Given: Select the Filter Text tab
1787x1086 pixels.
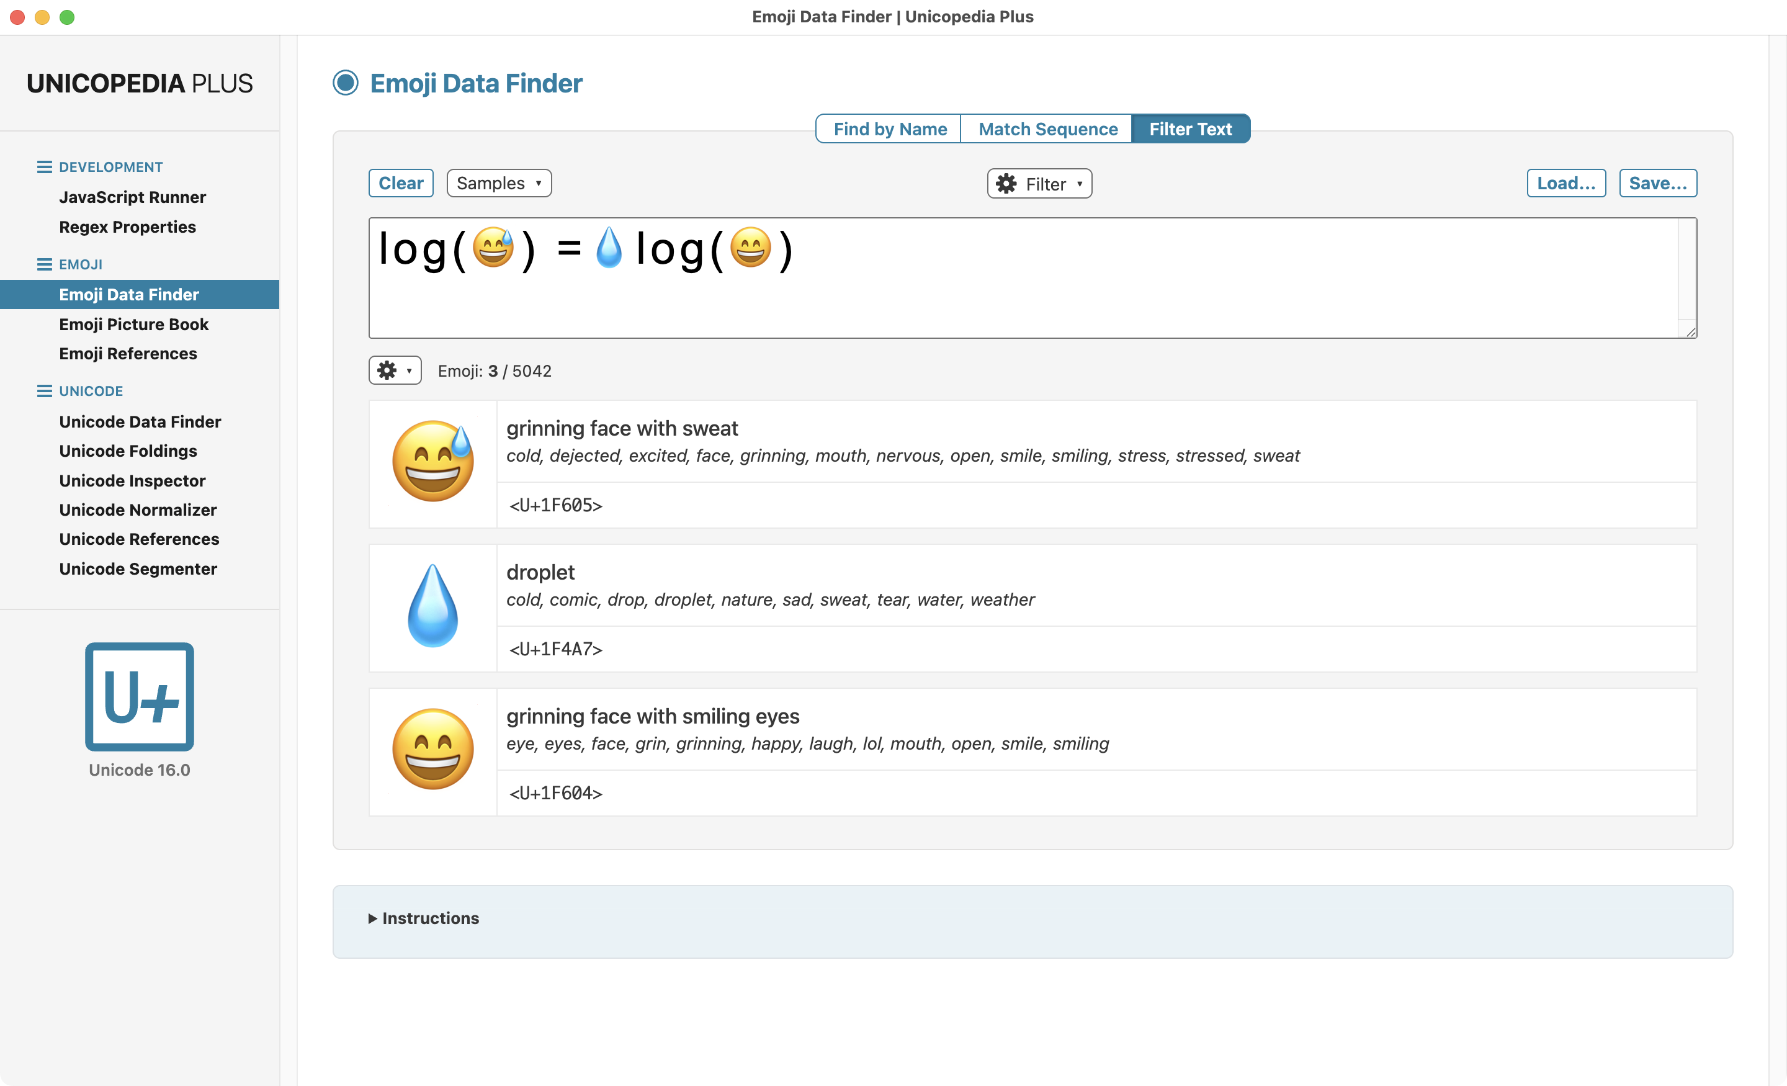Looking at the screenshot, I should 1189,129.
